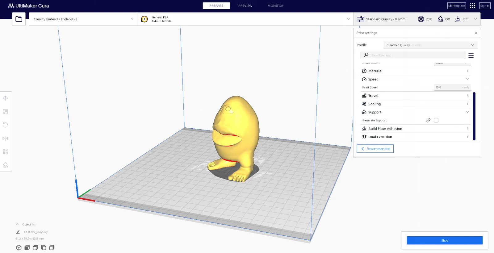The width and height of the screenshot is (494, 253).
Task: Click the Generate Support link icon
Action: point(428,120)
